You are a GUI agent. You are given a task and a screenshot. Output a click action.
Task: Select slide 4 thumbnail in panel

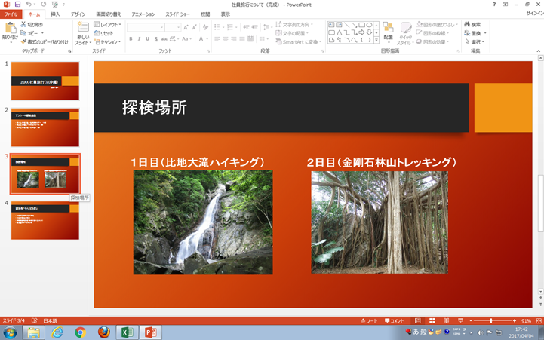[45, 220]
